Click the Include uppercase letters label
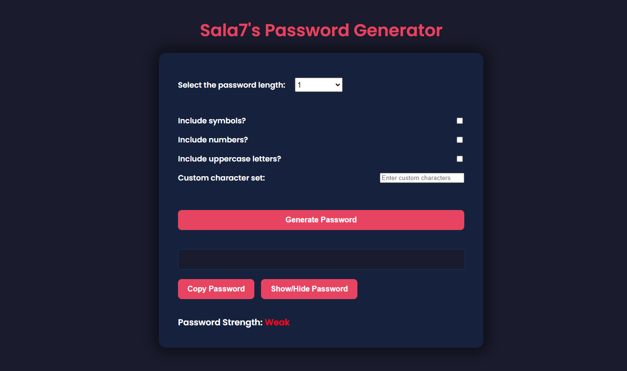 [229, 159]
